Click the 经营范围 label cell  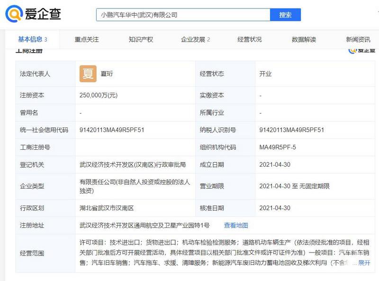click(x=45, y=253)
